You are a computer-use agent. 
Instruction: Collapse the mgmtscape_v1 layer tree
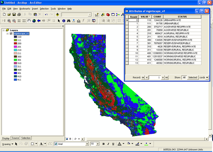pos(7,34)
